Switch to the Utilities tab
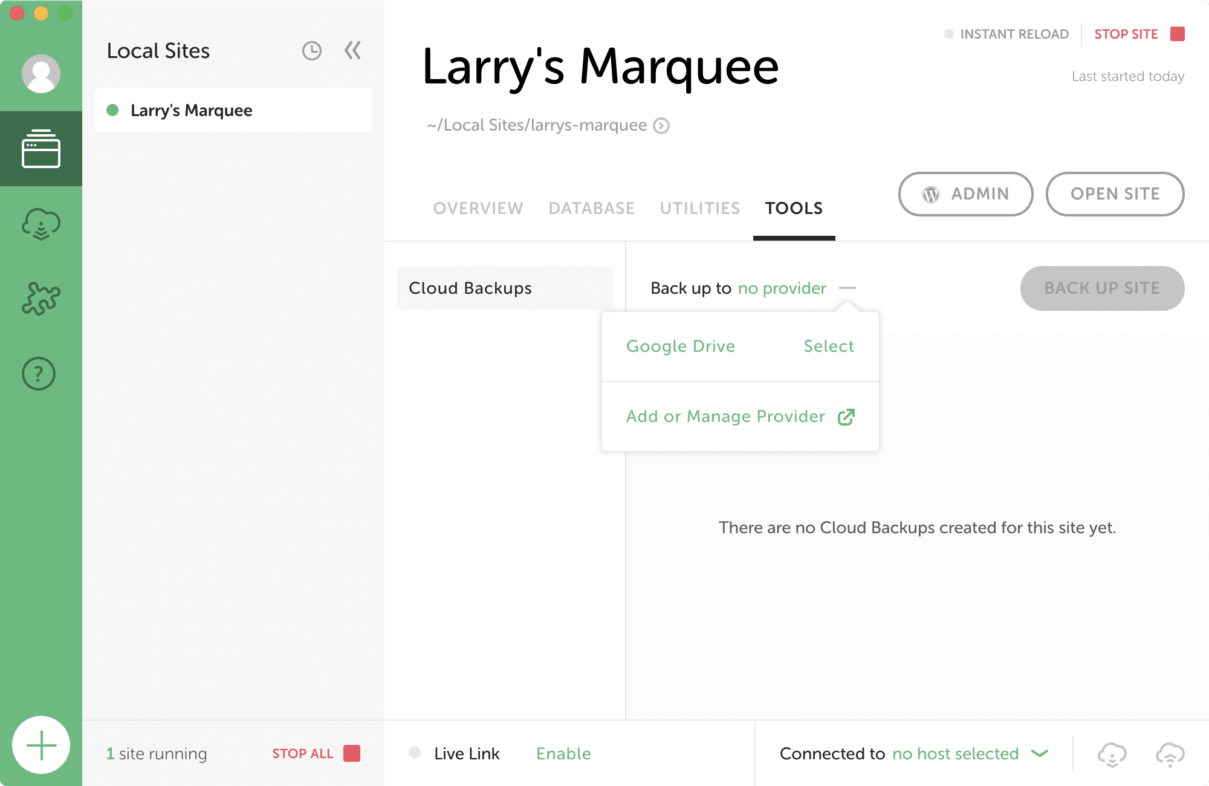Viewport: 1209px width, 786px height. click(x=700, y=208)
